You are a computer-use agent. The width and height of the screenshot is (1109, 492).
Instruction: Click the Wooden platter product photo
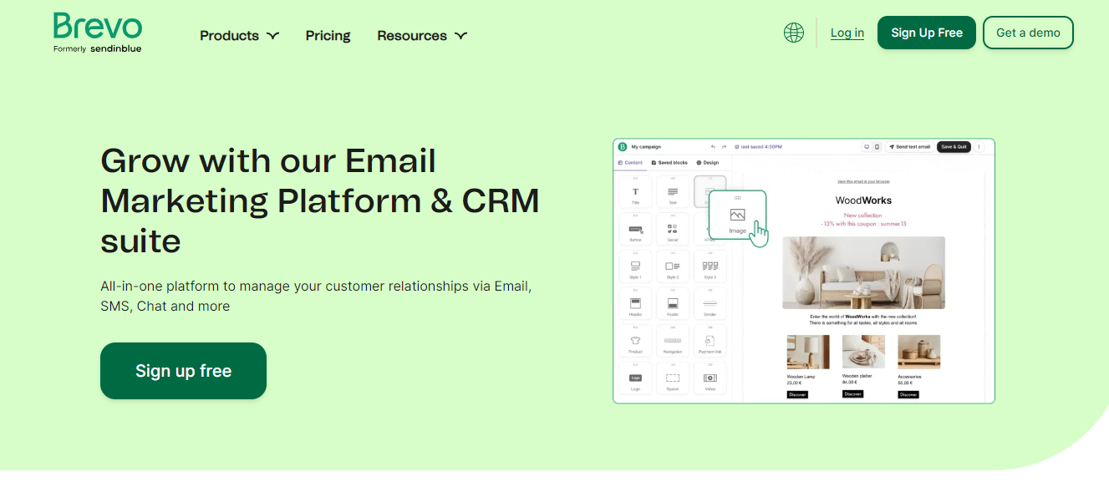[863, 352]
